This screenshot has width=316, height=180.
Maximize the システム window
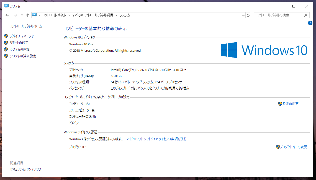[294, 6]
